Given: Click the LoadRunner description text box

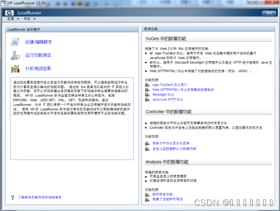Looking at the screenshot, I should tap(72, 119).
